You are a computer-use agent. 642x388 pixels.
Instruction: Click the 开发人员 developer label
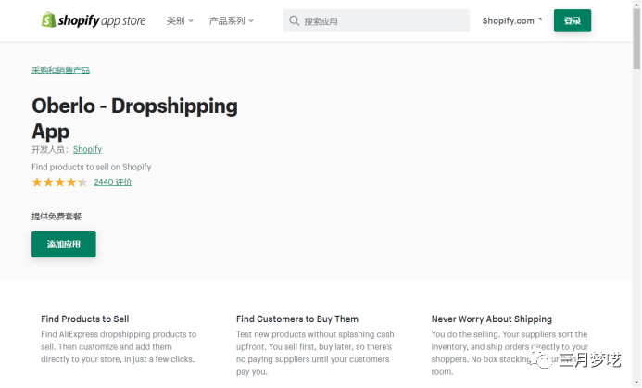pyautogui.click(x=50, y=150)
